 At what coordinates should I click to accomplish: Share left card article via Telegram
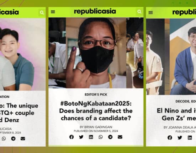[x=13, y=138]
